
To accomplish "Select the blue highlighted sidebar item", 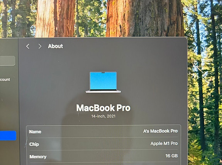I will coord(8,136).
